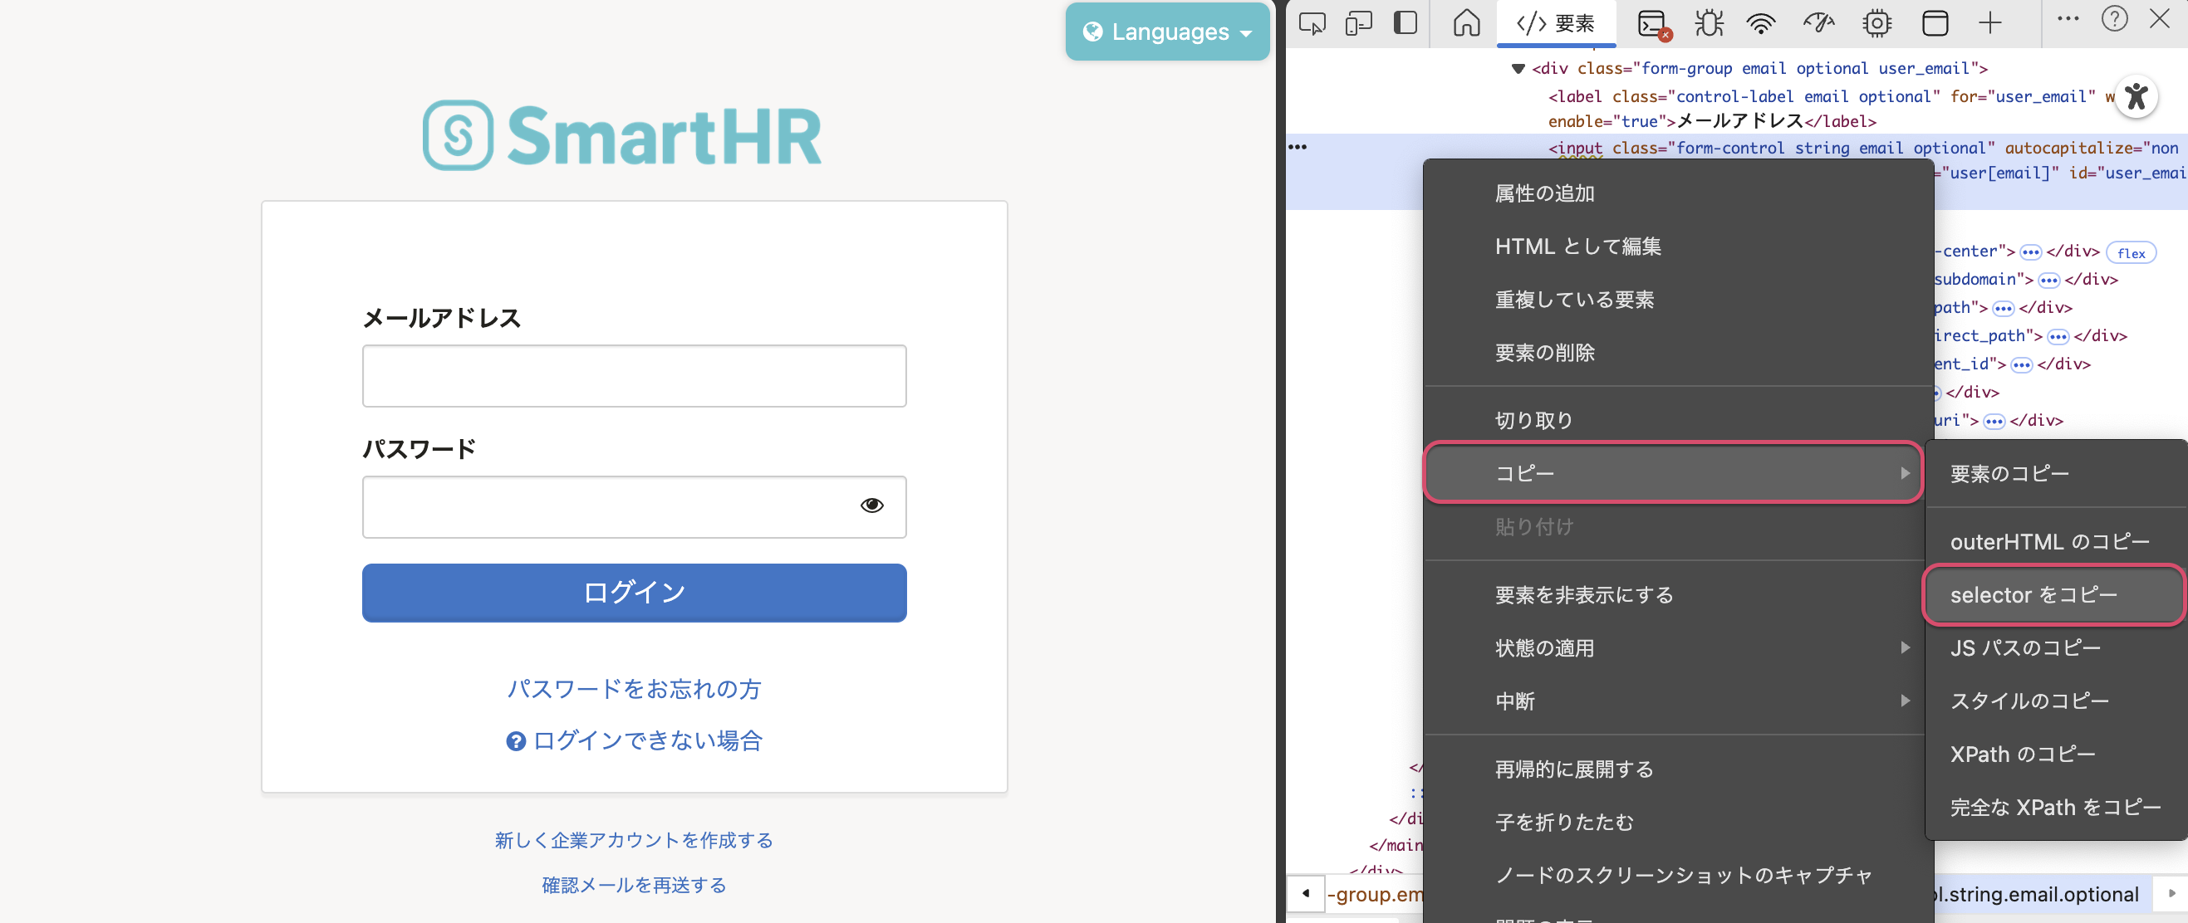Click the three-dot gutter icon beside input row
The height and width of the screenshot is (923, 2188).
[1297, 147]
